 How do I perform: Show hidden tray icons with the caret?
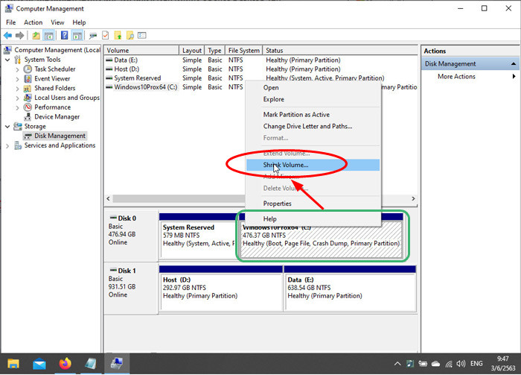click(x=397, y=364)
